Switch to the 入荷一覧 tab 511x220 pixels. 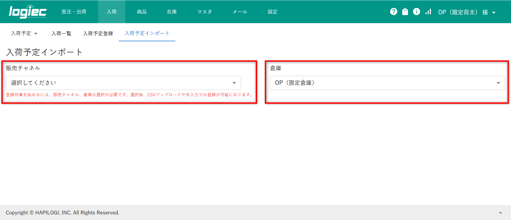pyautogui.click(x=61, y=33)
